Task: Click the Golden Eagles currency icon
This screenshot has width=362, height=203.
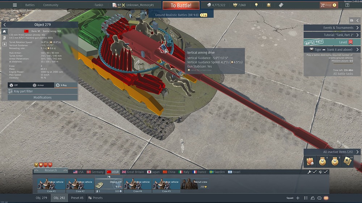Action: 235,5
